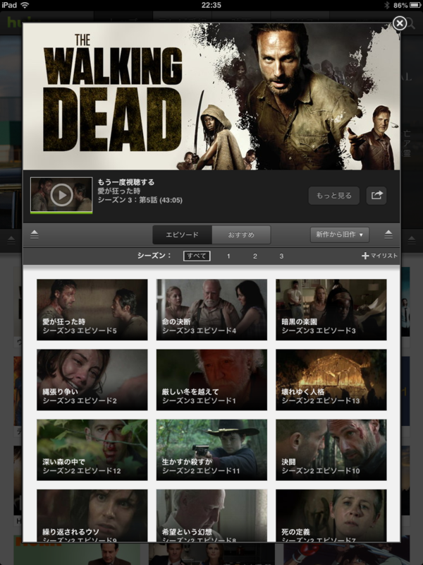Filter episodes to season 2
This screenshot has width=423, height=565.
click(x=255, y=256)
